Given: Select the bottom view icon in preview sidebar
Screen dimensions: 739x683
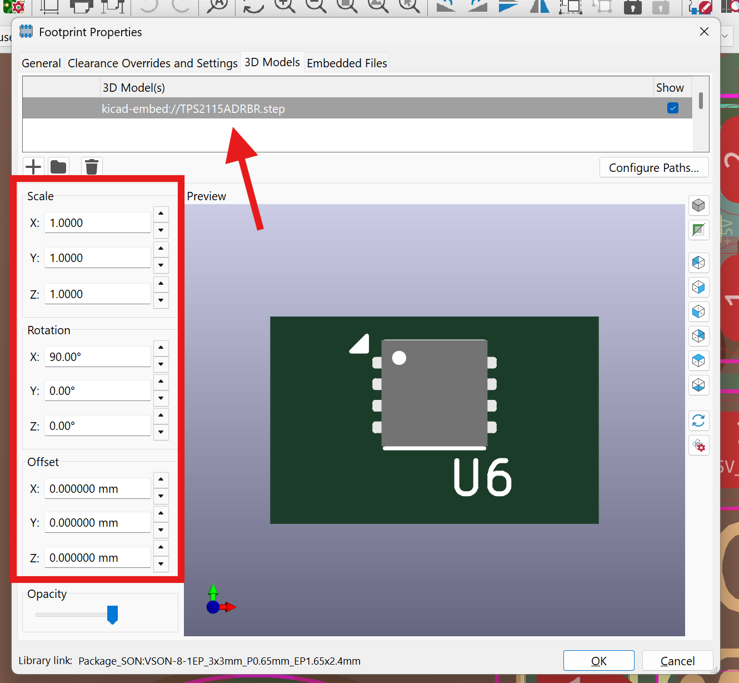Looking at the screenshot, I should coord(698,385).
